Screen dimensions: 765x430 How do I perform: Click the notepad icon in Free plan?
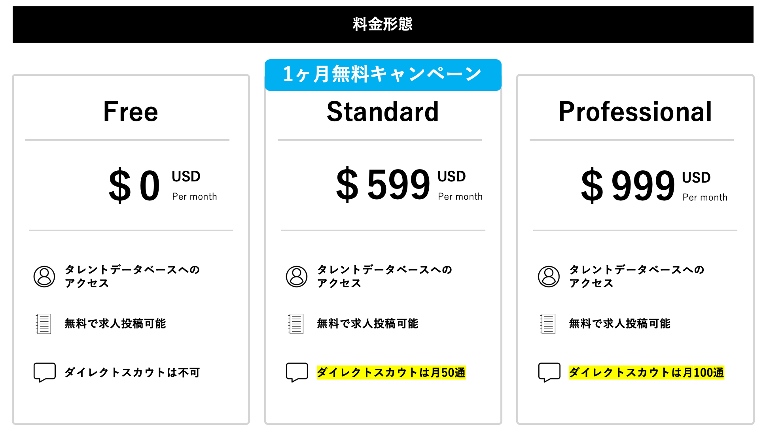click(x=44, y=324)
